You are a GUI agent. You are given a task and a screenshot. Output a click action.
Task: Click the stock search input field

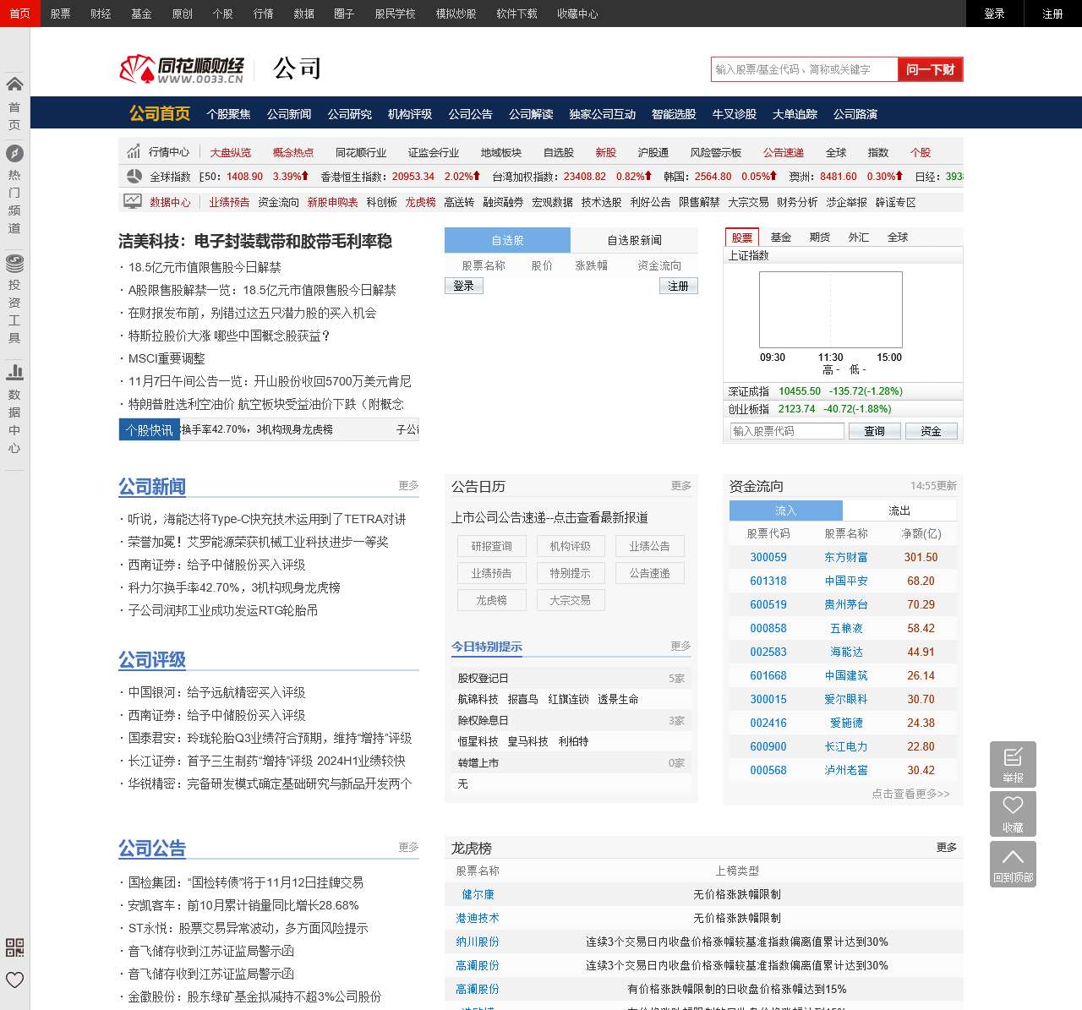click(804, 69)
